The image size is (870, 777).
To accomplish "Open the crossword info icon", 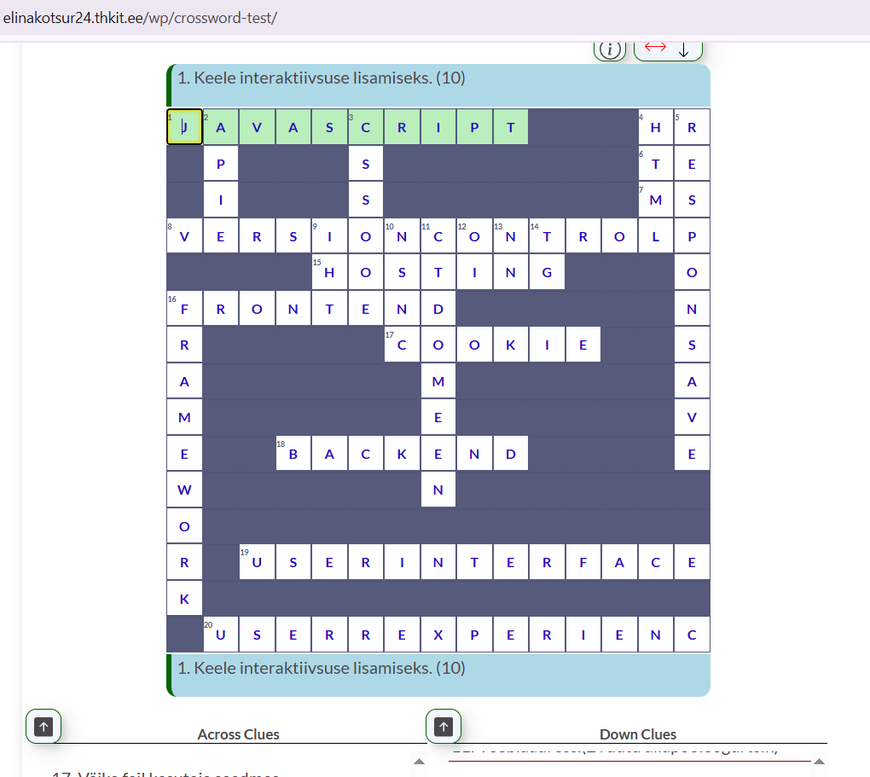I will [609, 50].
